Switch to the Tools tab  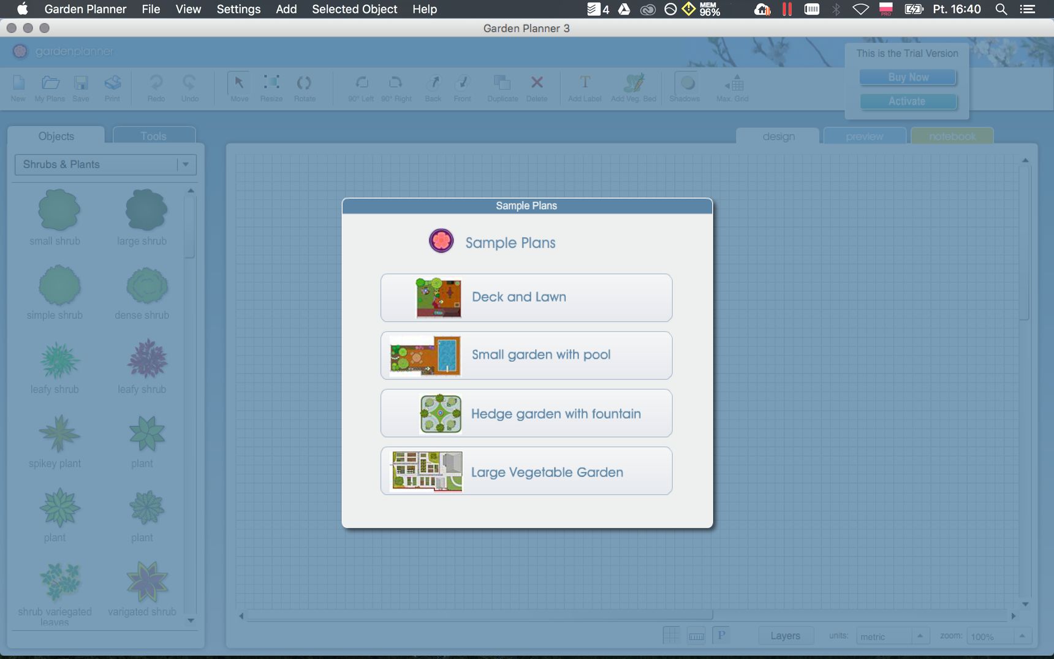click(x=154, y=135)
